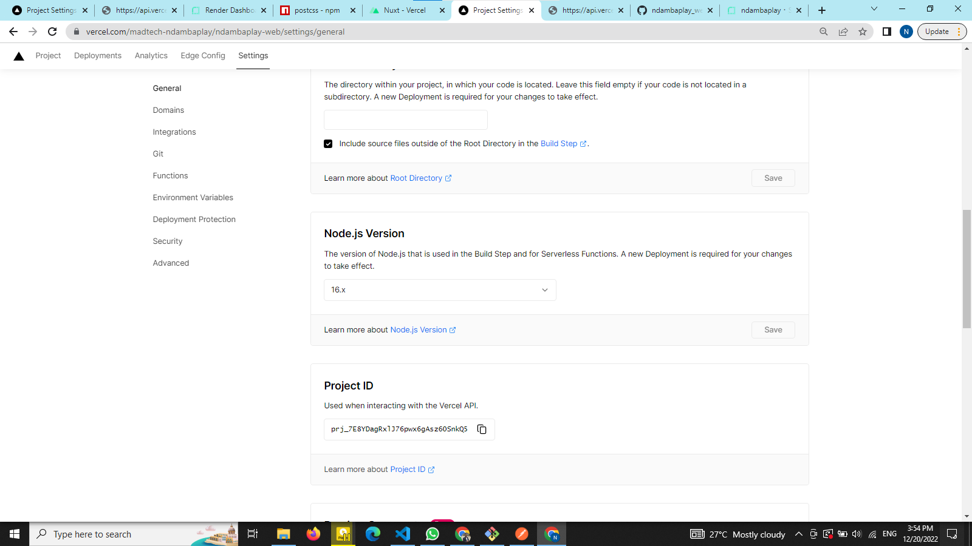Open the Project ID documentation link
Screen dimensions: 972x546
(412, 470)
